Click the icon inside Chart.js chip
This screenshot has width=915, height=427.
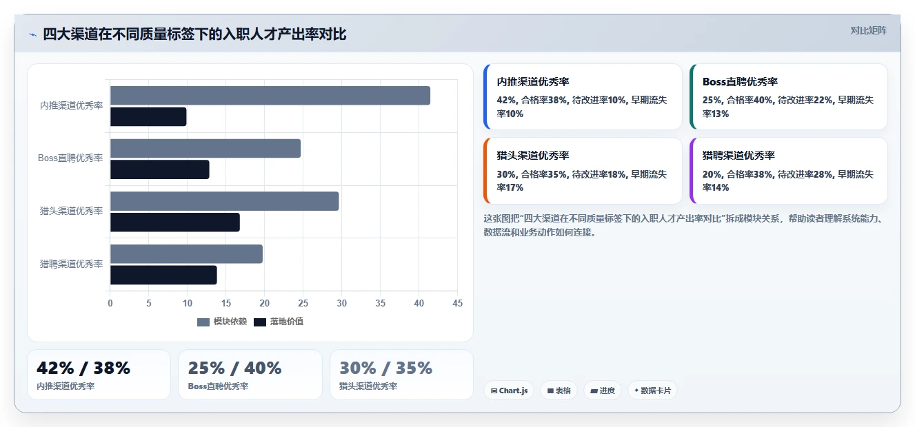pos(494,390)
